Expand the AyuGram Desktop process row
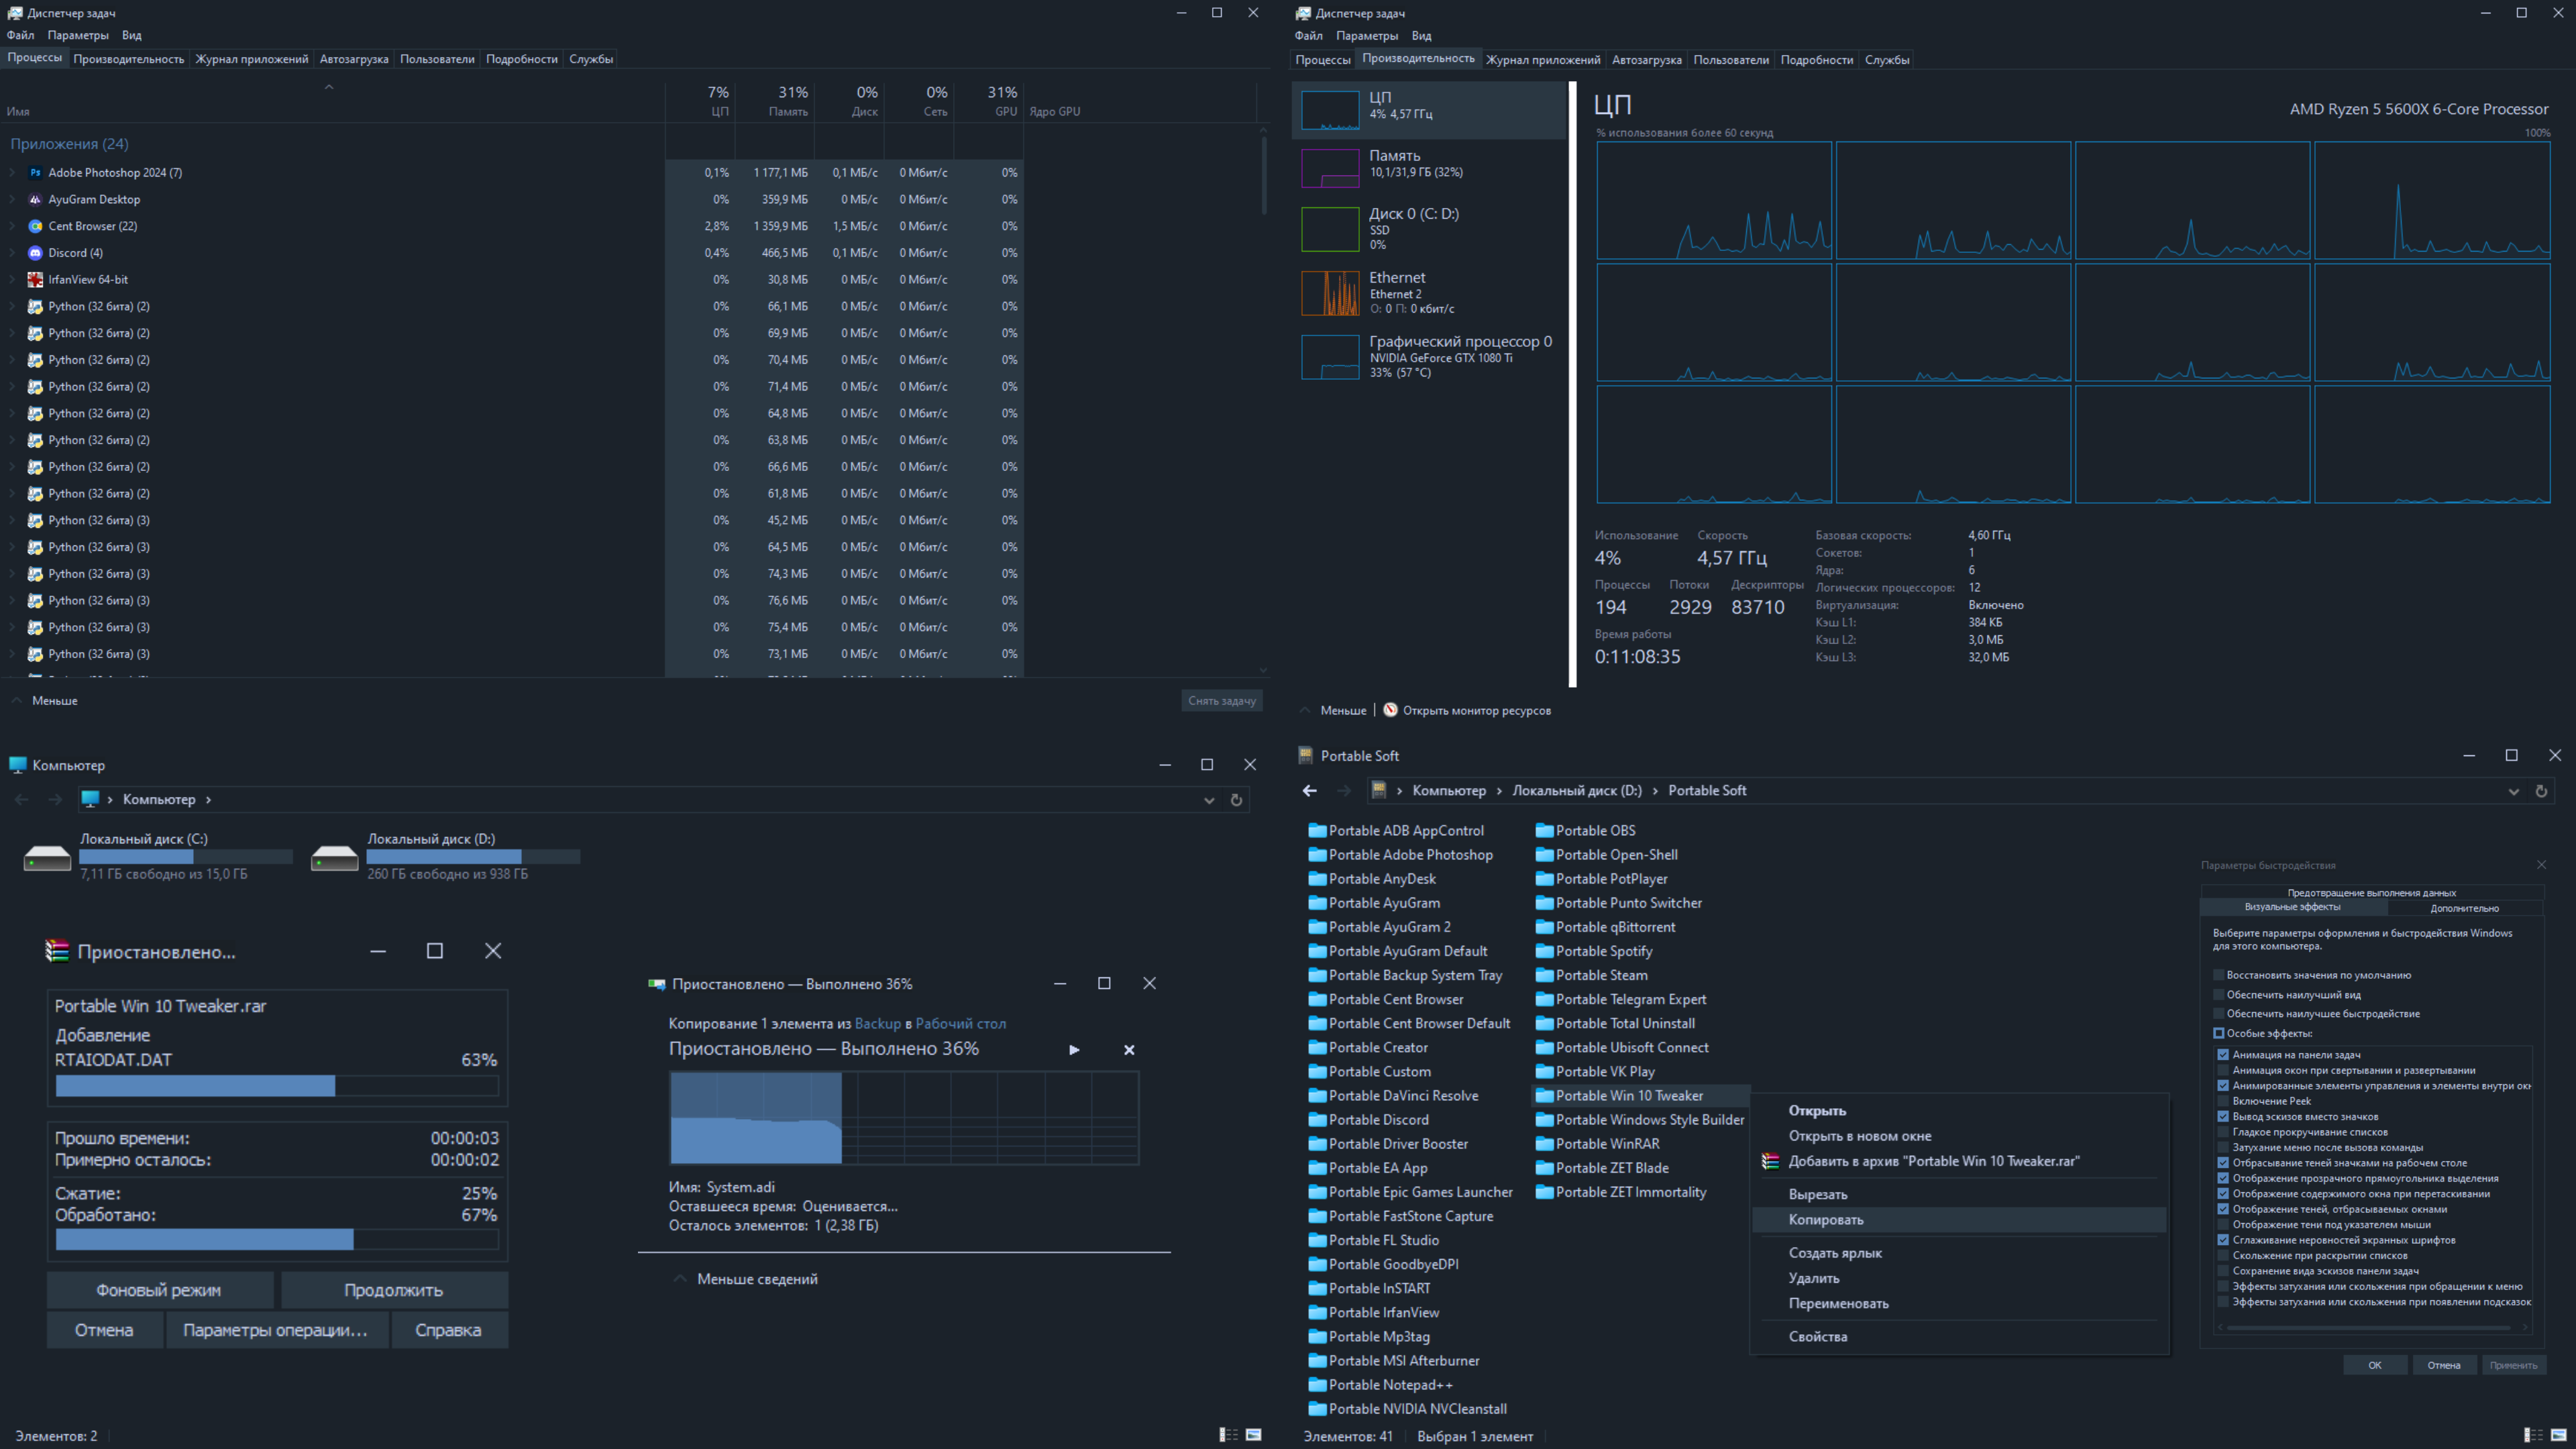The width and height of the screenshot is (2576, 1449). 13,199
